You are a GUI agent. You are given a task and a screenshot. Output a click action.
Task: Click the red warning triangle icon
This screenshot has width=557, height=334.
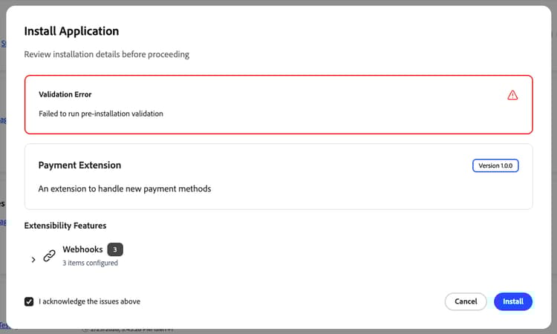(x=512, y=95)
